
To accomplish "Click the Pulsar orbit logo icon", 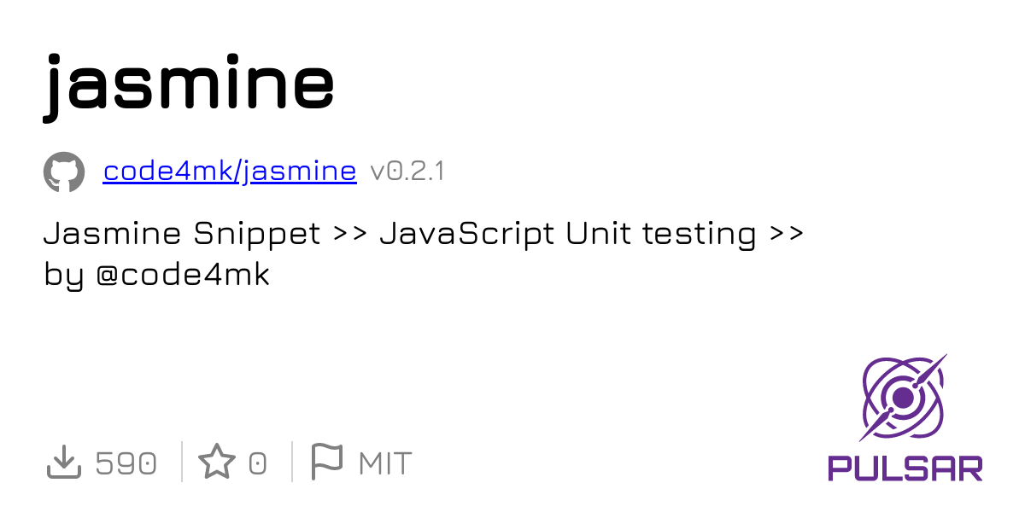I will pos(904,398).
